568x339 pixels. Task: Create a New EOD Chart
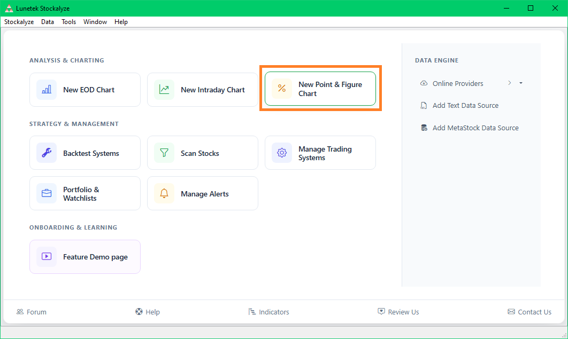pyautogui.click(x=85, y=90)
